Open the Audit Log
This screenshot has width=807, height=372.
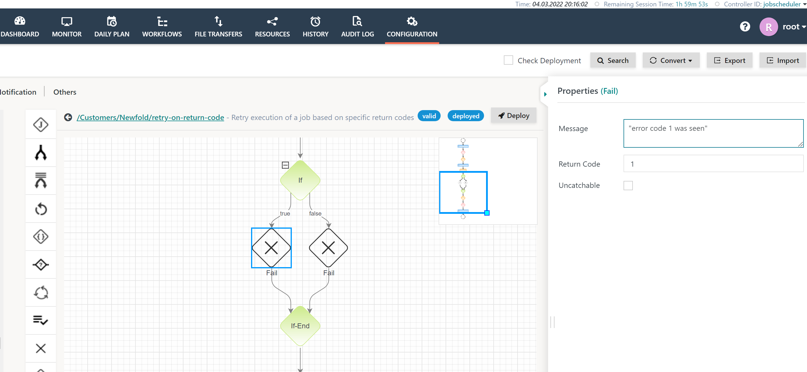pos(357,27)
